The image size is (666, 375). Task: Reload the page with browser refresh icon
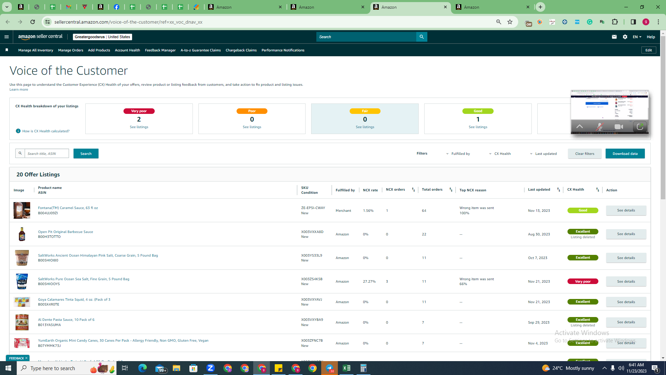[x=33, y=22]
